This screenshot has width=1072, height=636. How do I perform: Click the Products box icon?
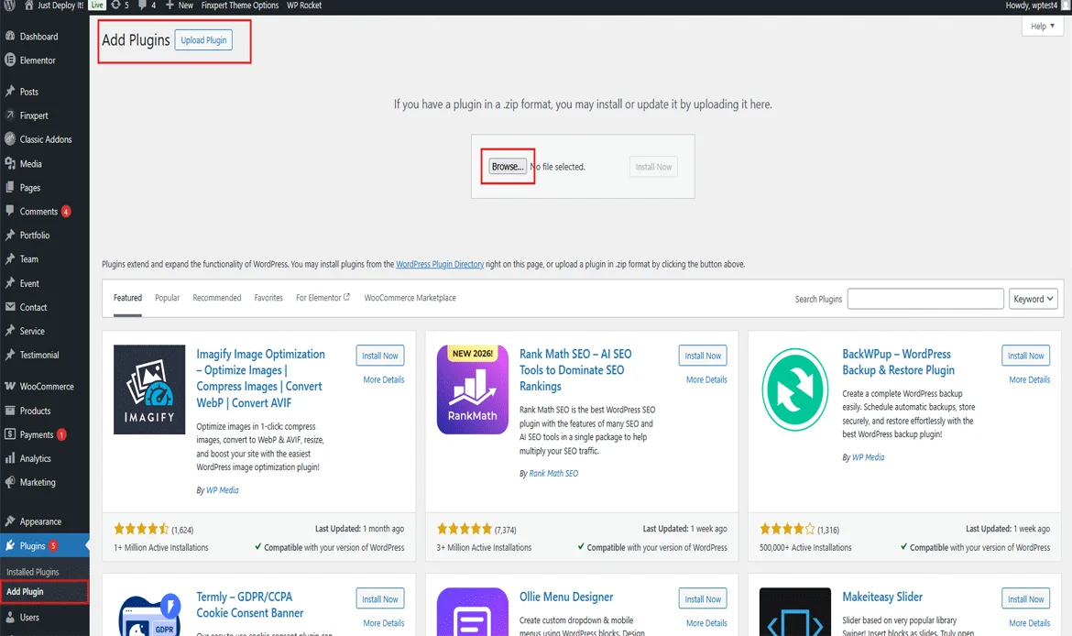tap(10, 411)
